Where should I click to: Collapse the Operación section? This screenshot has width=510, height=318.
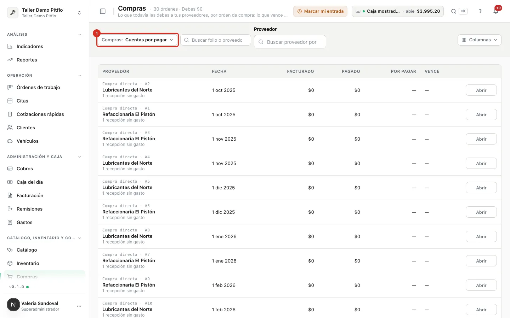point(80,76)
